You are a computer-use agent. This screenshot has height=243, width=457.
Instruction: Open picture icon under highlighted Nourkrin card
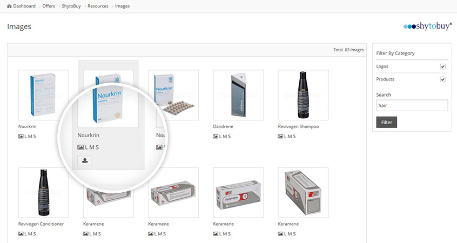(x=80, y=147)
